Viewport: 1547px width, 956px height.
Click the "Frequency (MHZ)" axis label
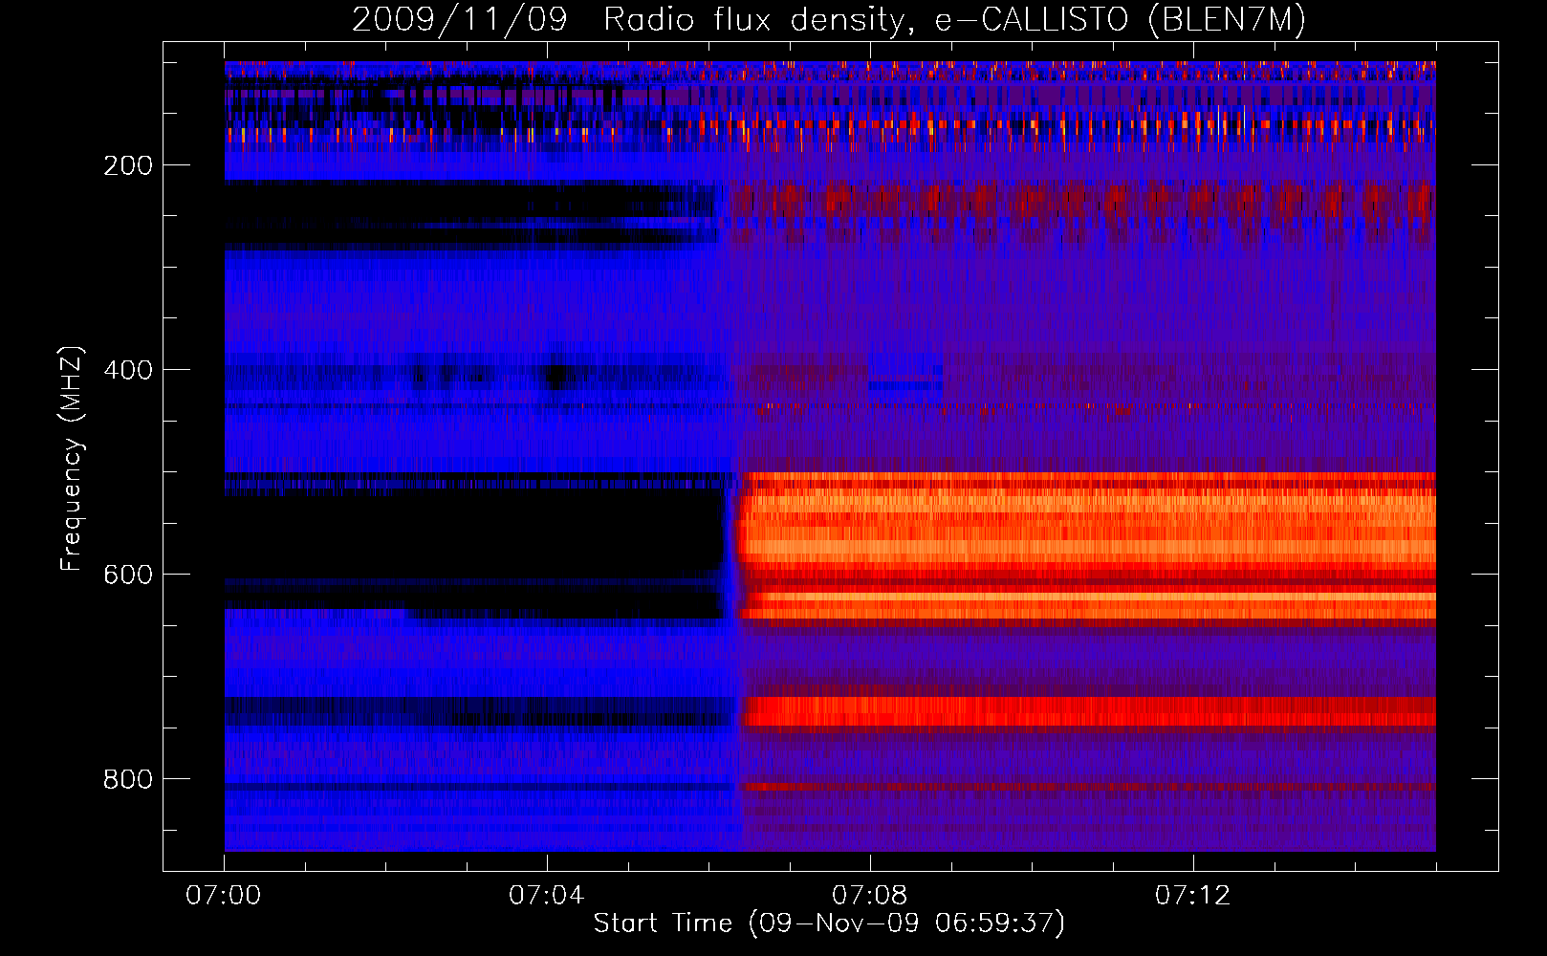click(72, 459)
